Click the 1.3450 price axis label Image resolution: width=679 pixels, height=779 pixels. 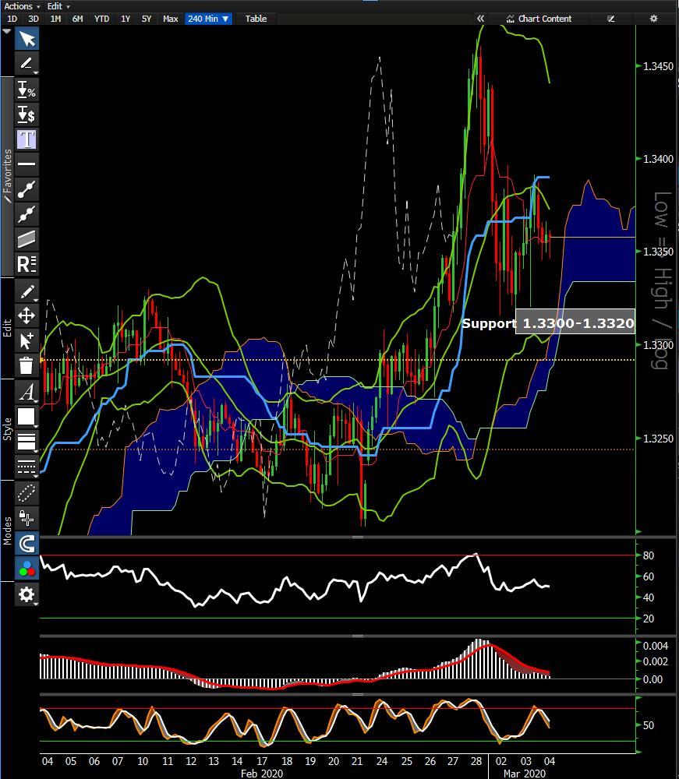(x=658, y=66)
